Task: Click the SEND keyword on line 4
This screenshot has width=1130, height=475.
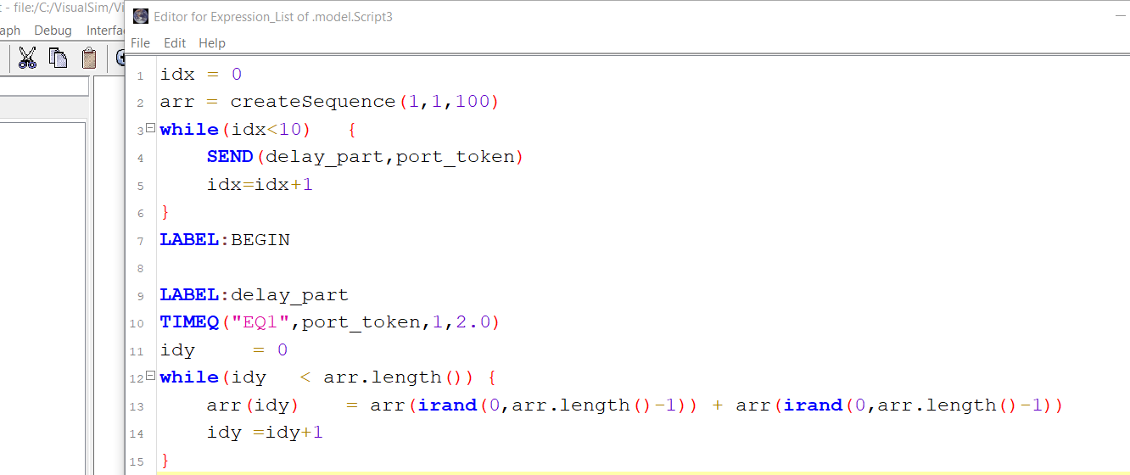Action: [230, 157]
